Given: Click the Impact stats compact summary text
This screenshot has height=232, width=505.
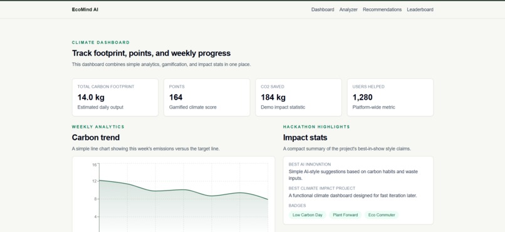Looking at the screenshot, I should coord(347,149).
